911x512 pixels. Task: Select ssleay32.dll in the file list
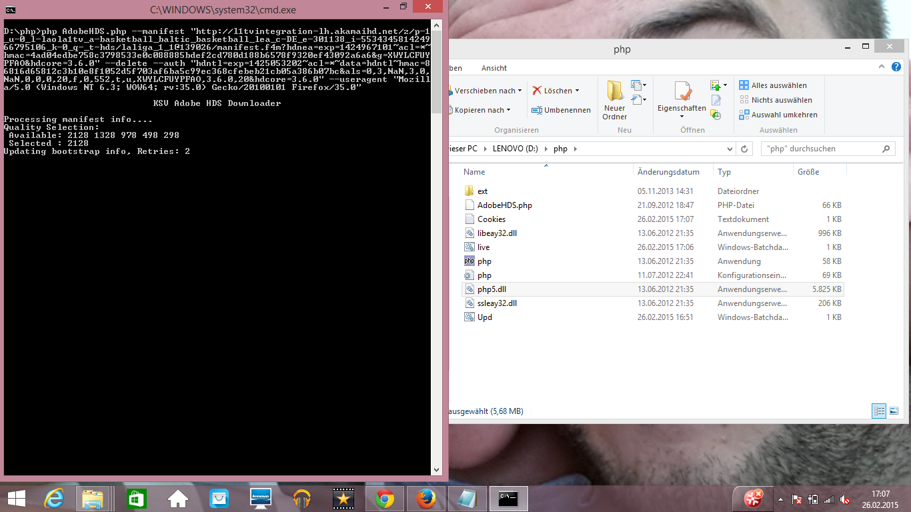click(x=497, y=303)
